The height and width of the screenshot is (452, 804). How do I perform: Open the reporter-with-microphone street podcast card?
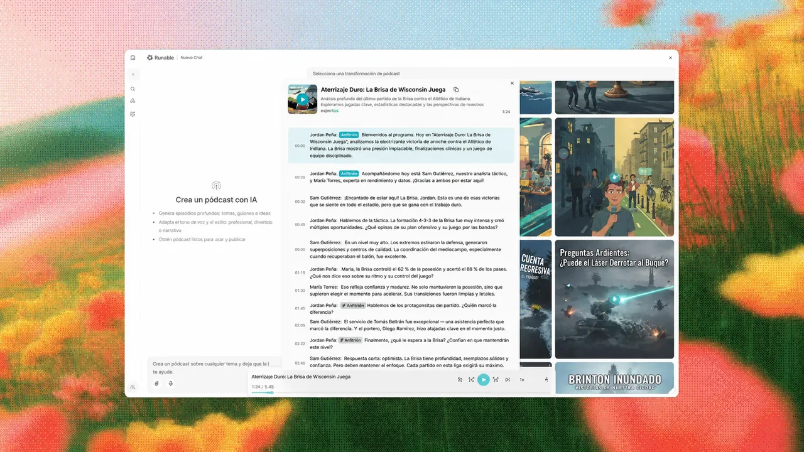point(614,177)
